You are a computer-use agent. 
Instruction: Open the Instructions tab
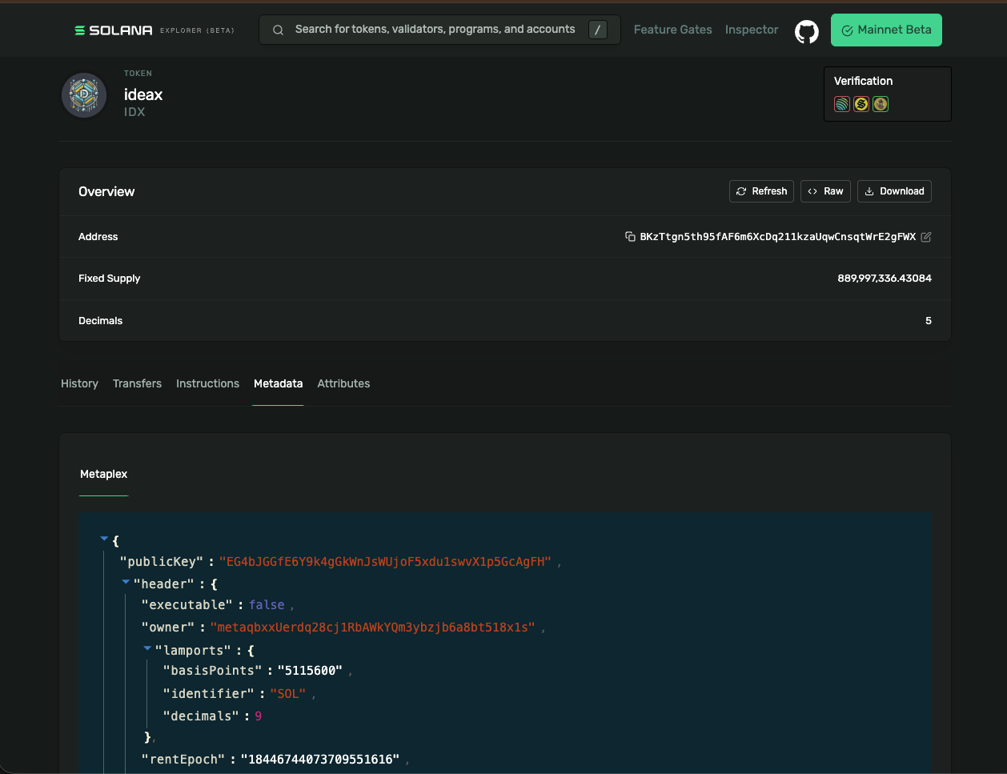pos(207,383)
